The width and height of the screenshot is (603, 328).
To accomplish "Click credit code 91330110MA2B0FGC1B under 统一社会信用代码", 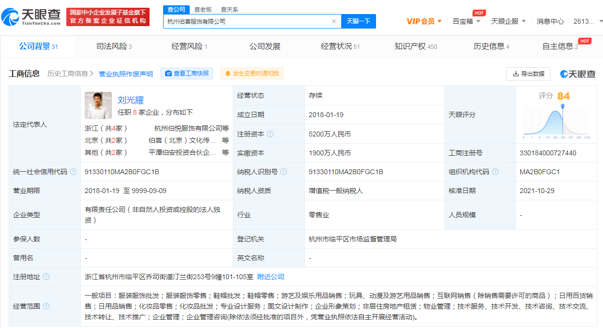I will pos(122,172).
